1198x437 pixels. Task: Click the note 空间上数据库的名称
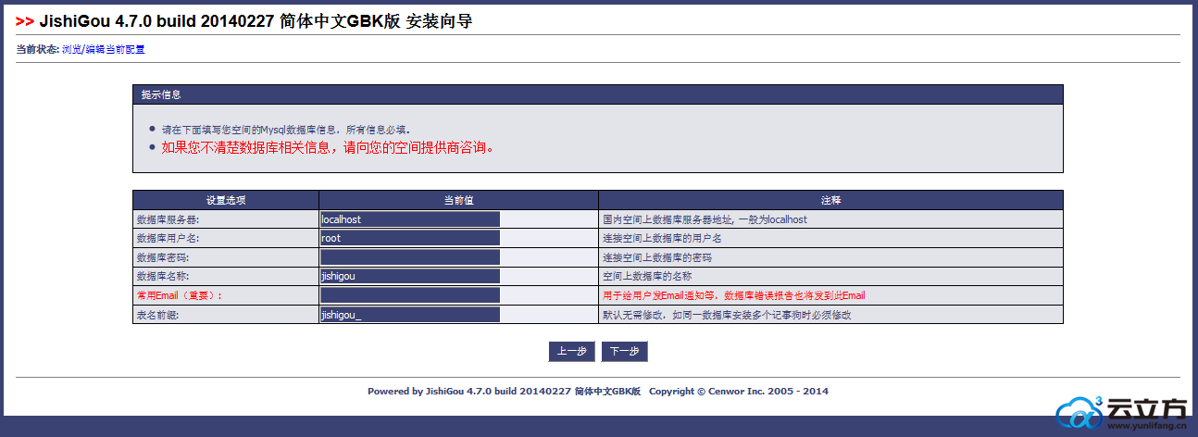(x=647, y=277)
